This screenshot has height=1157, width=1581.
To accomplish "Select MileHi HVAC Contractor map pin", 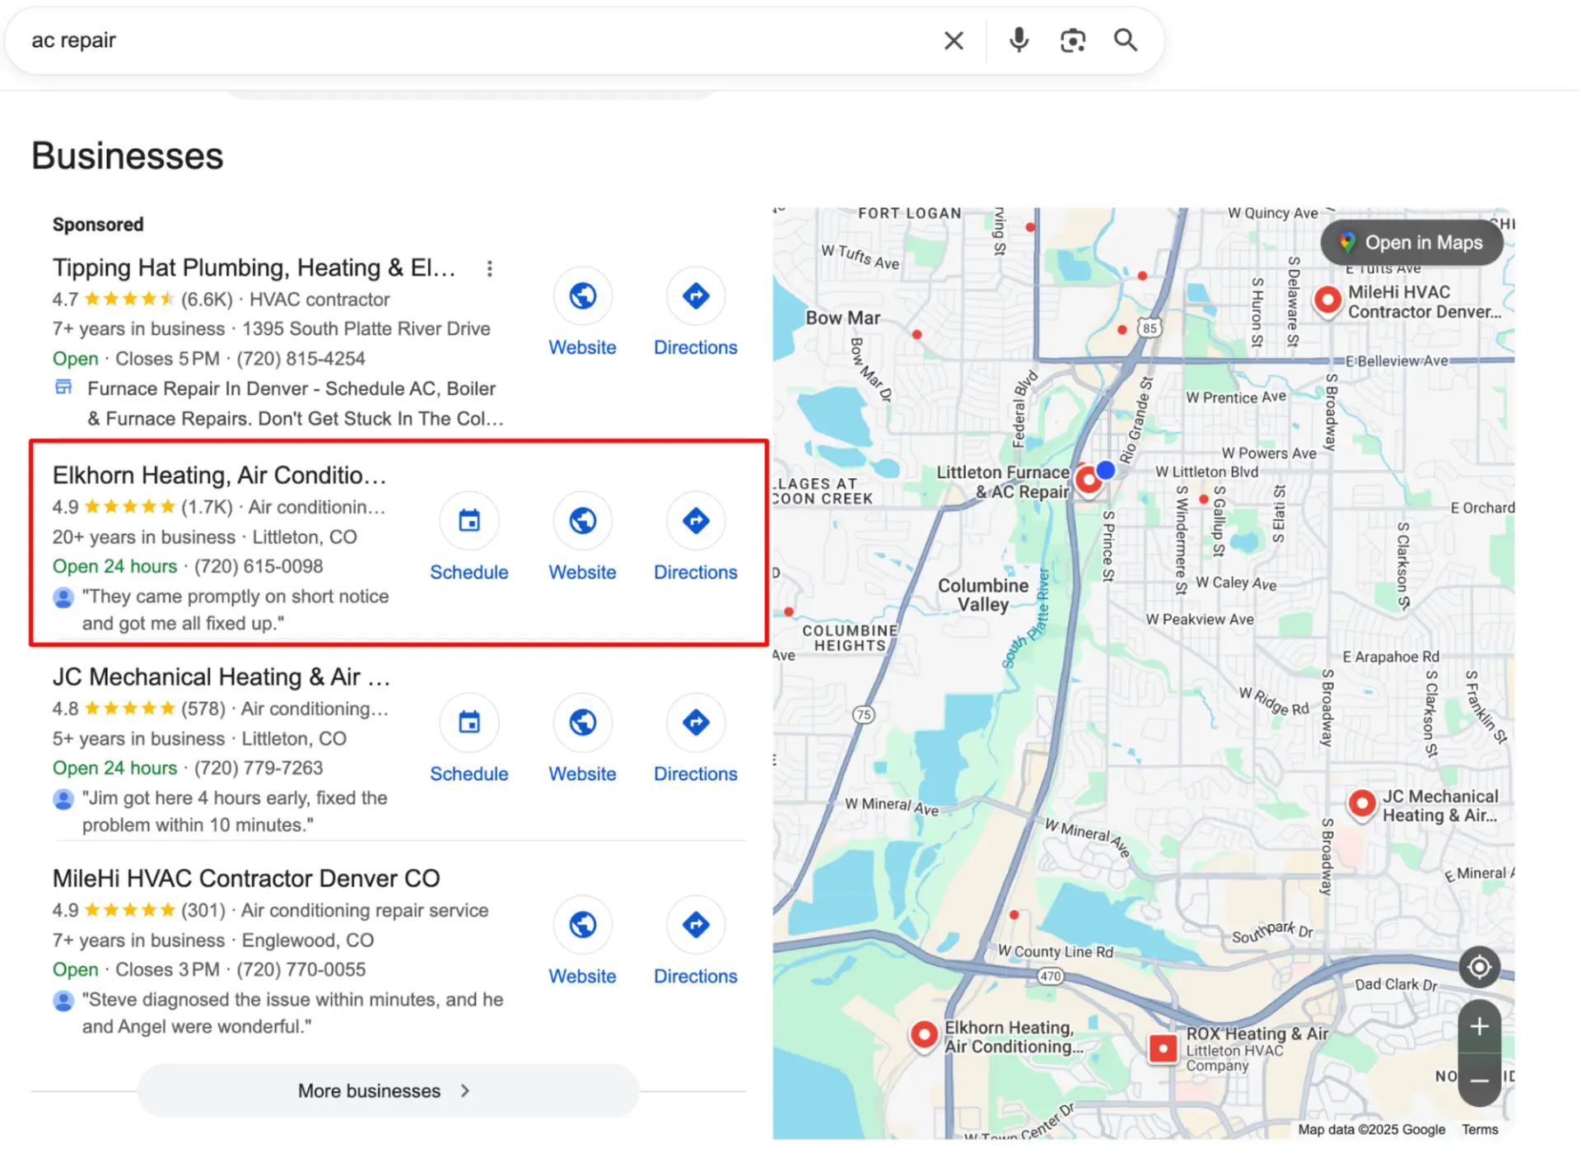I will pyautogui.click(x=1327, y=299).
